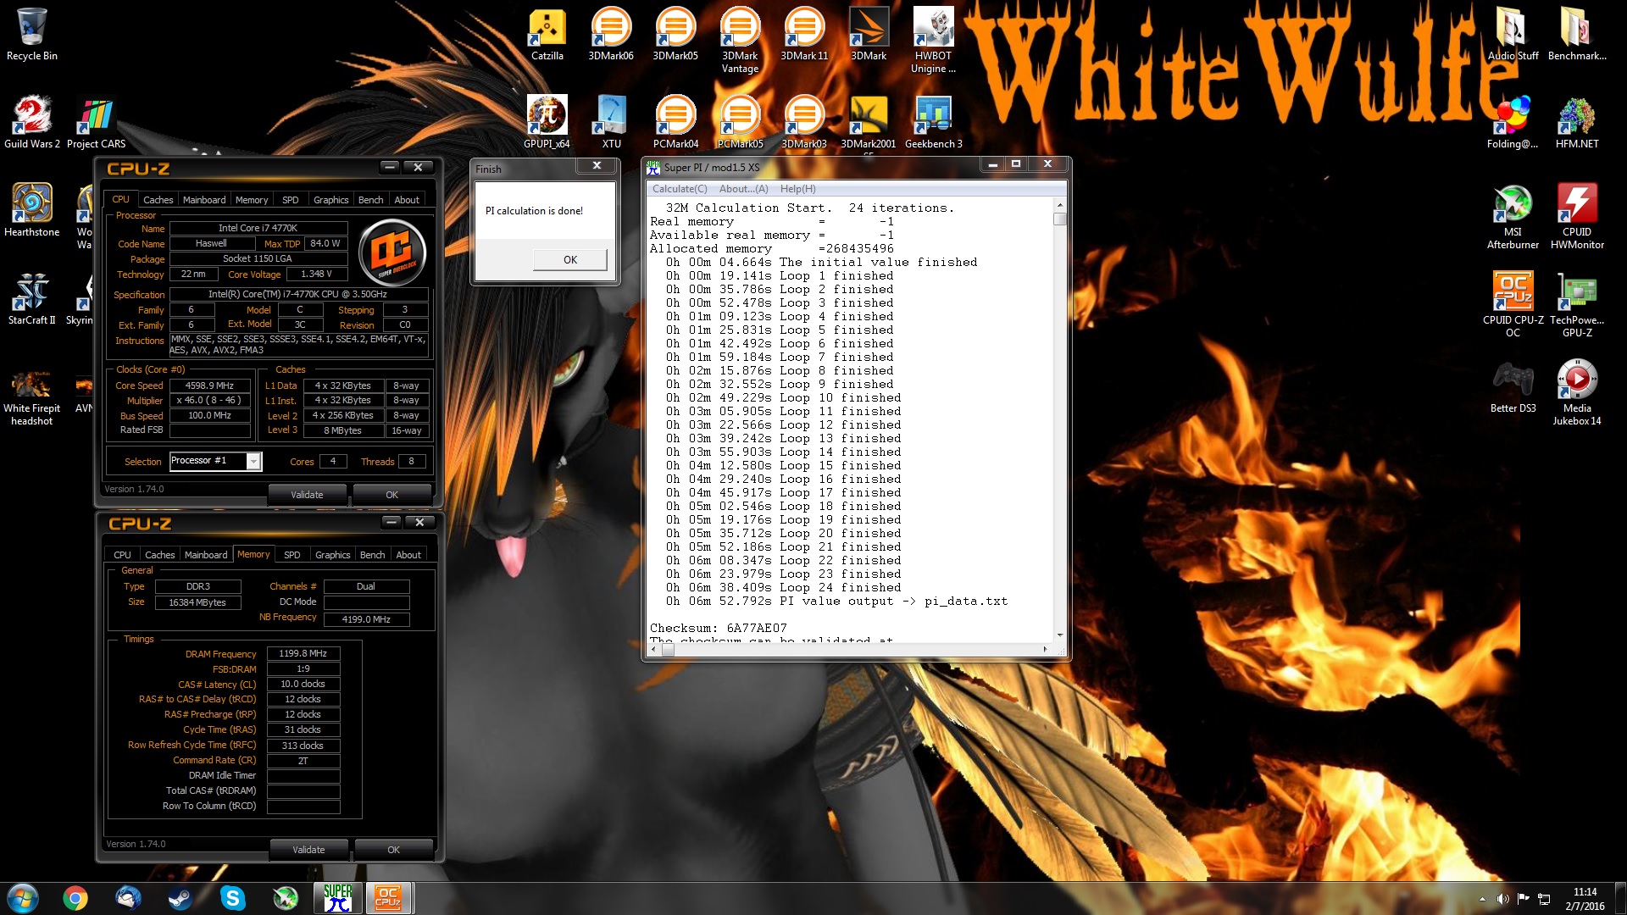Open Calculate(C) menu in Super PI

680,189
